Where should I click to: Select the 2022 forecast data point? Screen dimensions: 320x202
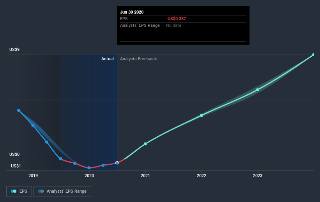(x=202, y=115)
